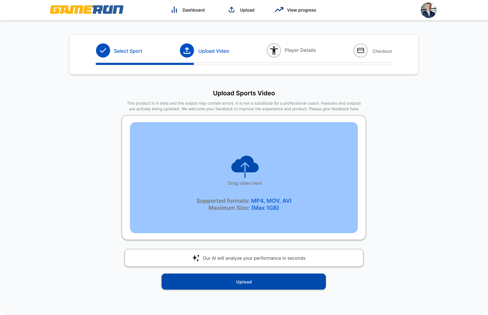Viewport: 488px width, 315px height.
Task: Click the 'Maximum Size: (Max 1GB)' text
Action: point(244,208)
